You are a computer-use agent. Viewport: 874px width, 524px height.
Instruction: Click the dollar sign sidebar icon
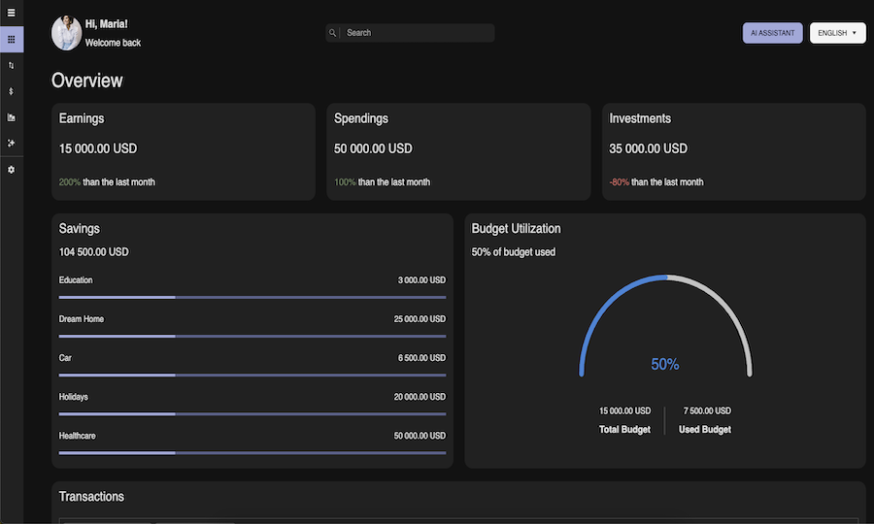[12, 91]
